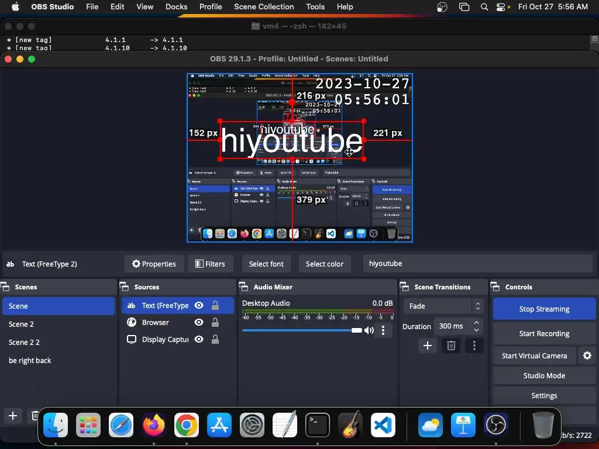Image resolution: width=599 pixels, height=449 pixels.
Task: Add a new scene transition with plus
Action: click(428, 346)
